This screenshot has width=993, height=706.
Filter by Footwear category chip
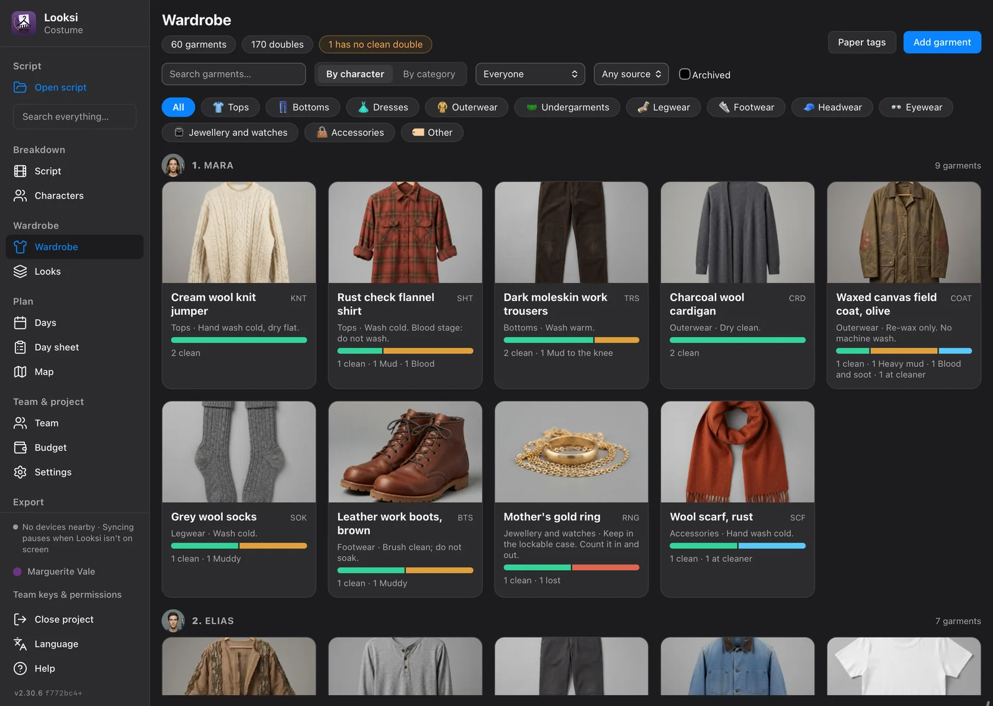click(x=746, y=107)
